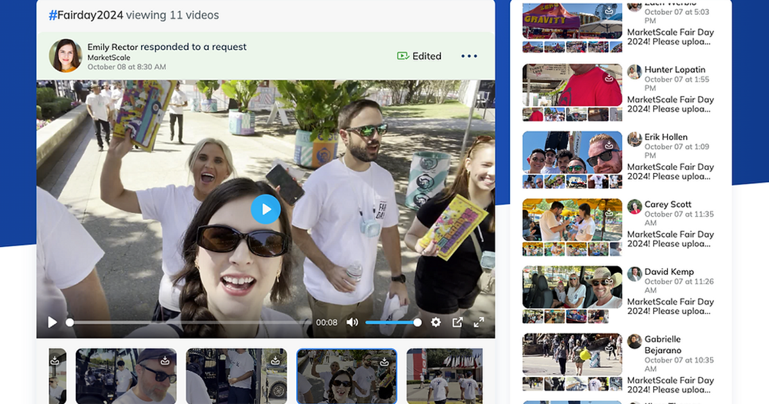The height and width of the screenshot is (404, 769).
Task: Click 'October 07 at 1:09 PM' timestamp
Action: (x=677, y=151)
